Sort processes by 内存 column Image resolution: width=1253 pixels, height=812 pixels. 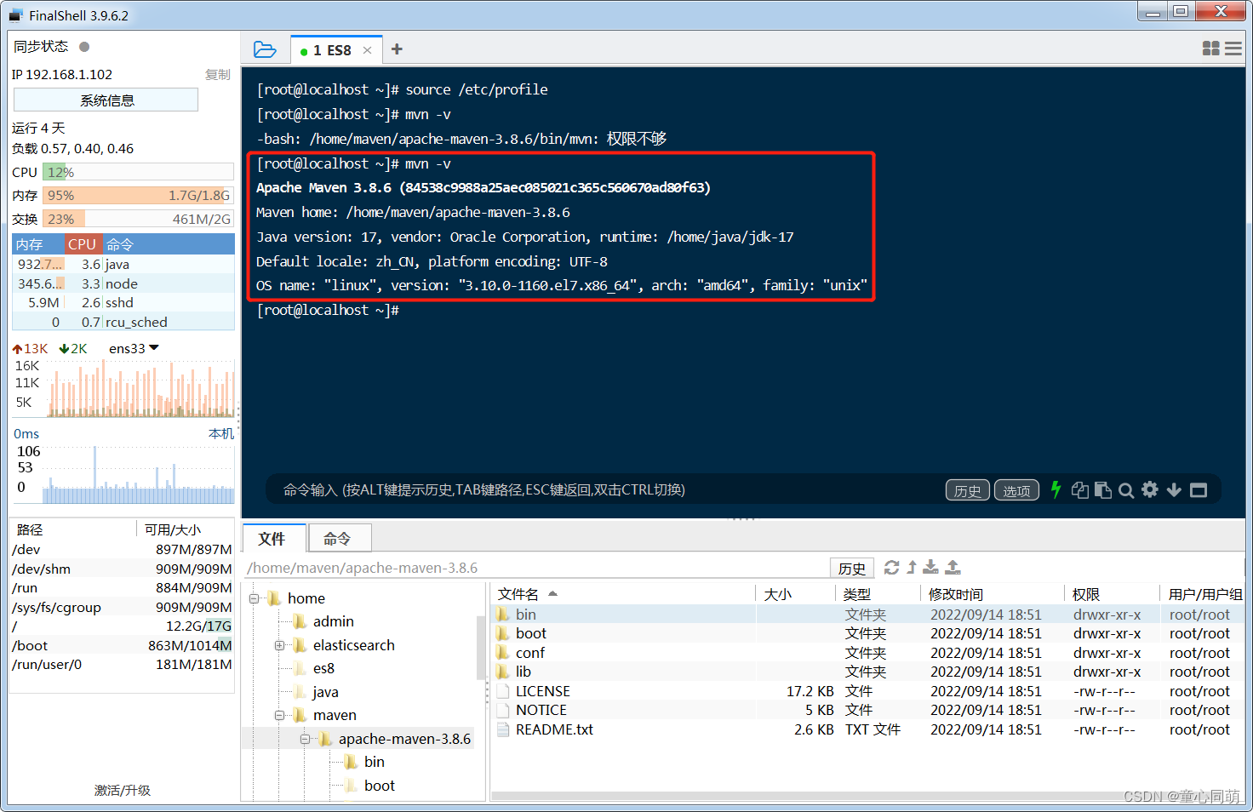point(38,244)
